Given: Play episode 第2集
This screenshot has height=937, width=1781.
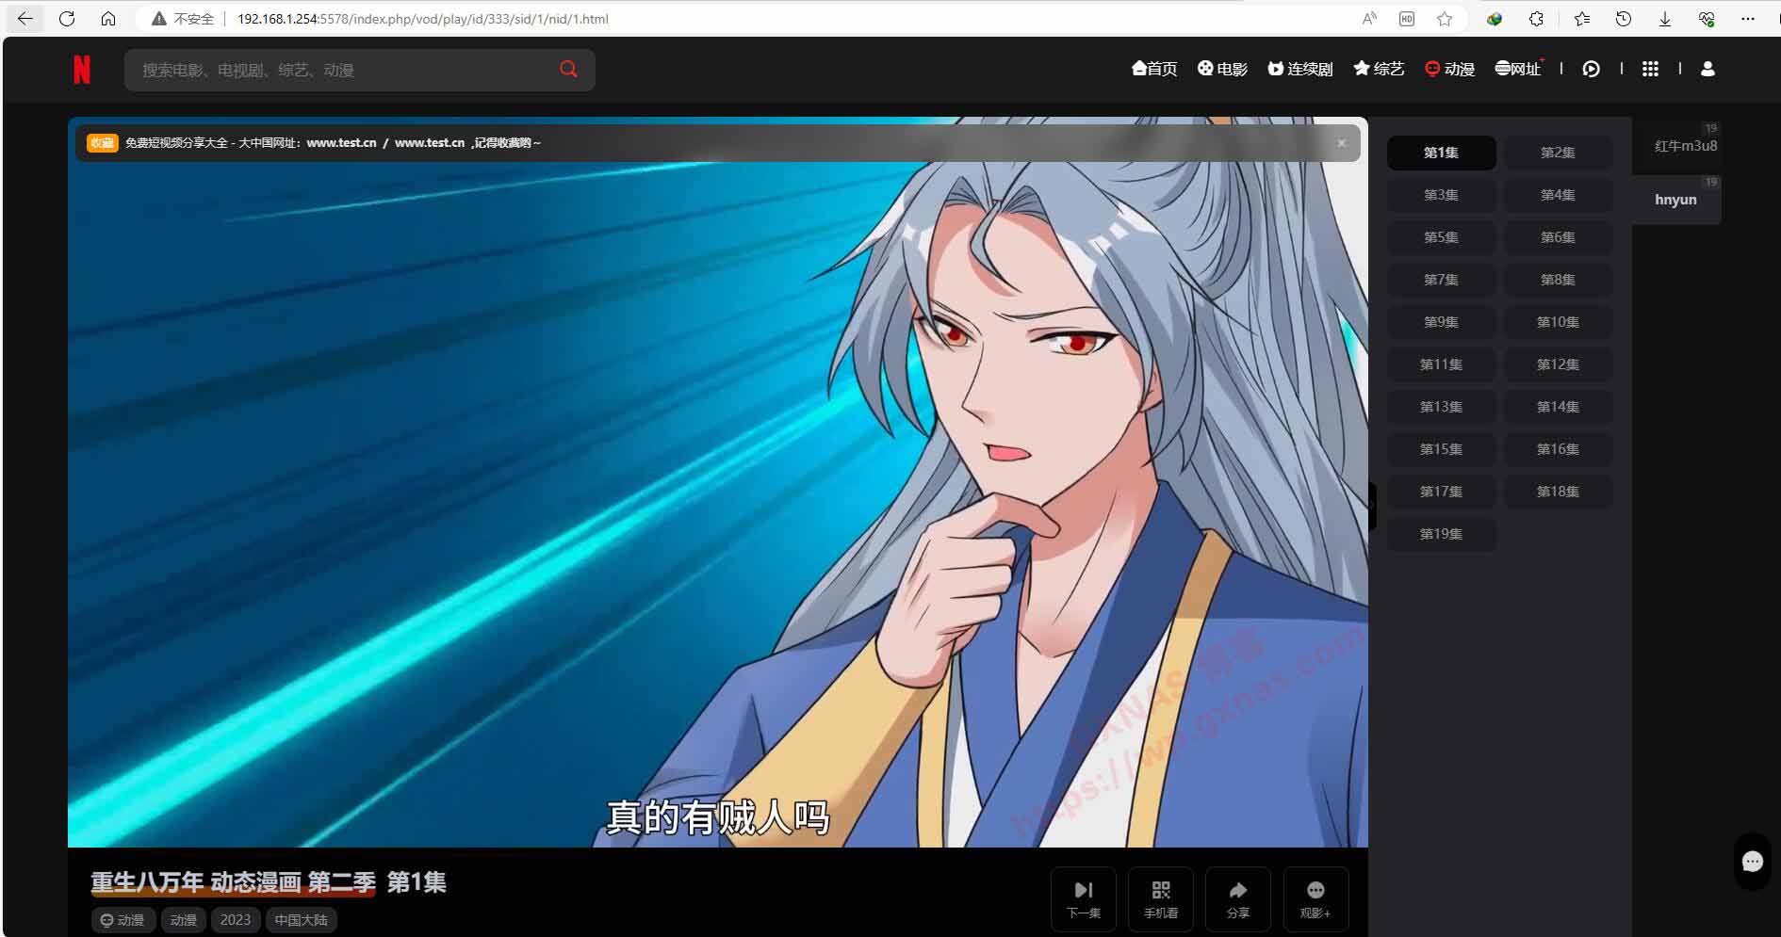Looking at the screenshot, I should point(1558,153).
